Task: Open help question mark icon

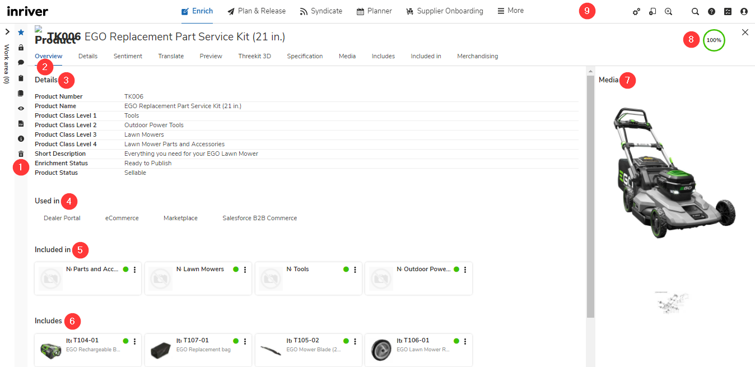Action: (711, 11)
